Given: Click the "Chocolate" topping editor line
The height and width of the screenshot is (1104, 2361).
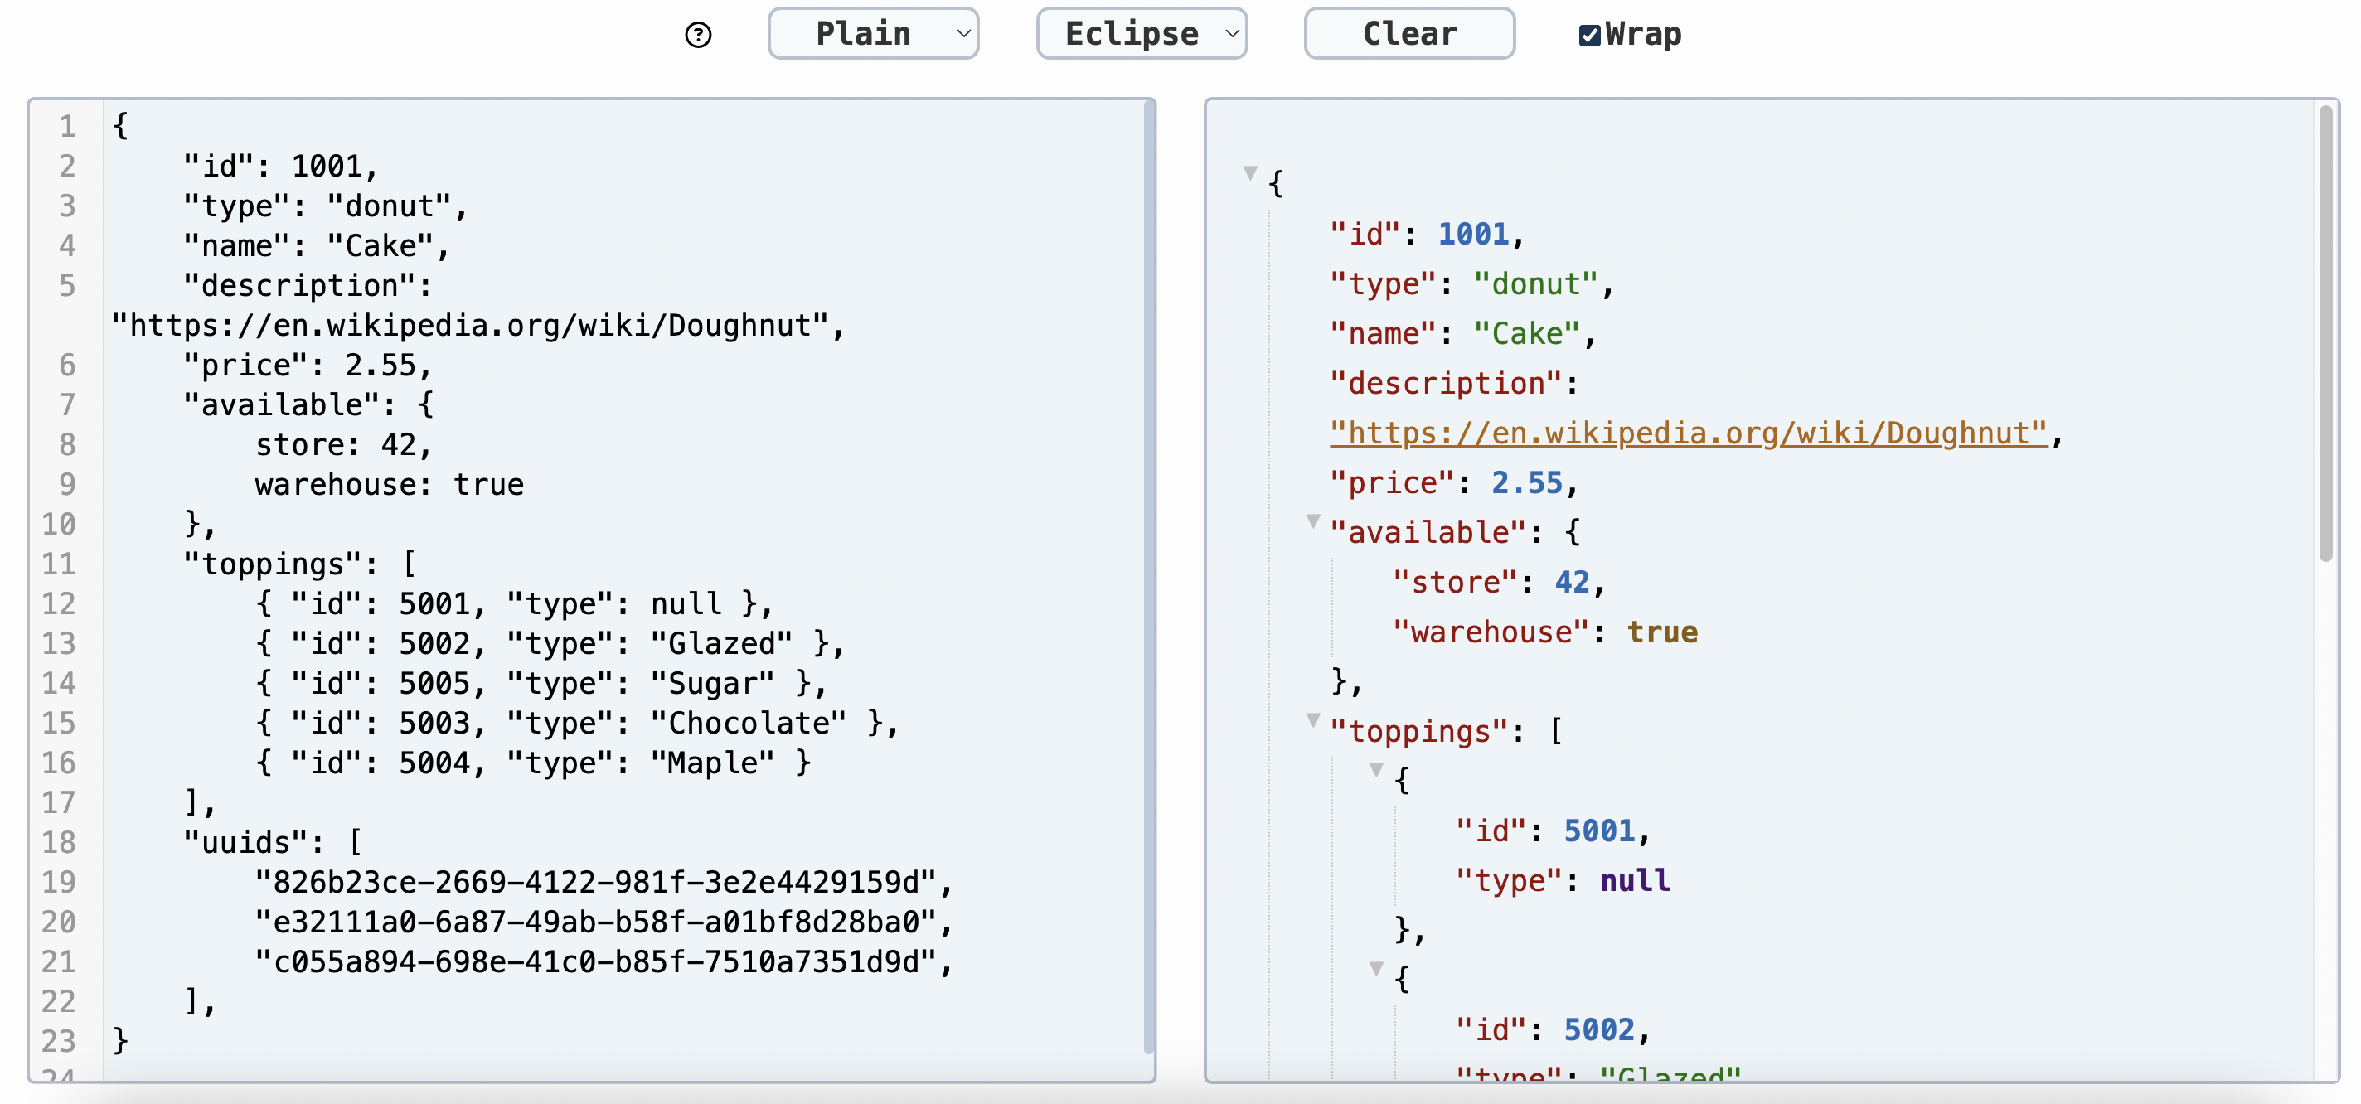Looking at the screenshot, I should pos(576,724).
